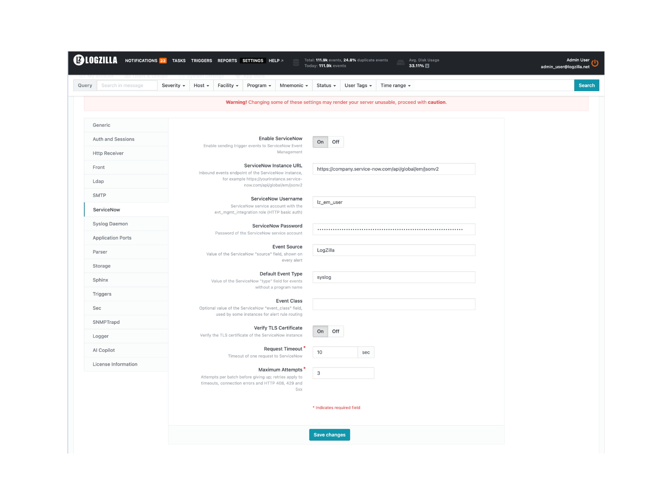The width and height of the screenshot is (672, 504).
Task: Select Parser settings section
Action: (126, 252)
